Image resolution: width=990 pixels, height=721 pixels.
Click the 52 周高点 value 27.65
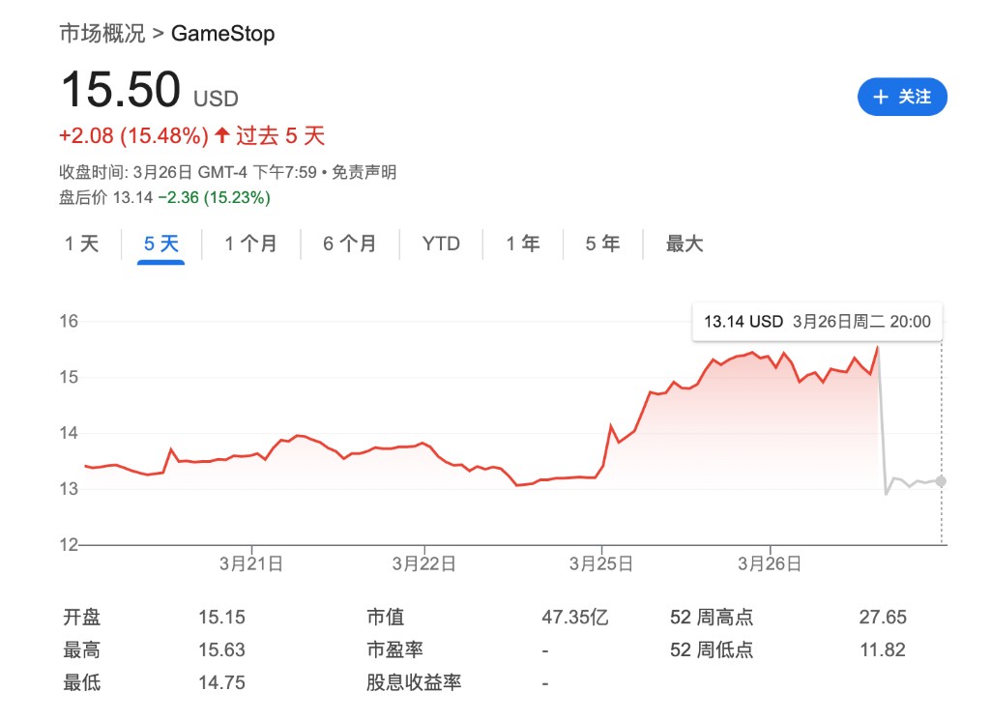(883, 617)
